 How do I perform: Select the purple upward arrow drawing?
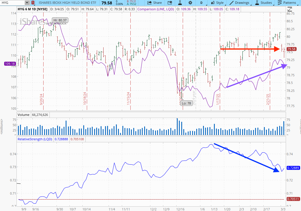coord(256,76)
